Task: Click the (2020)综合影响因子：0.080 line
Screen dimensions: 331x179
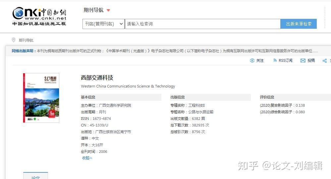Action: pyautogui.click(x=282, y=112)
